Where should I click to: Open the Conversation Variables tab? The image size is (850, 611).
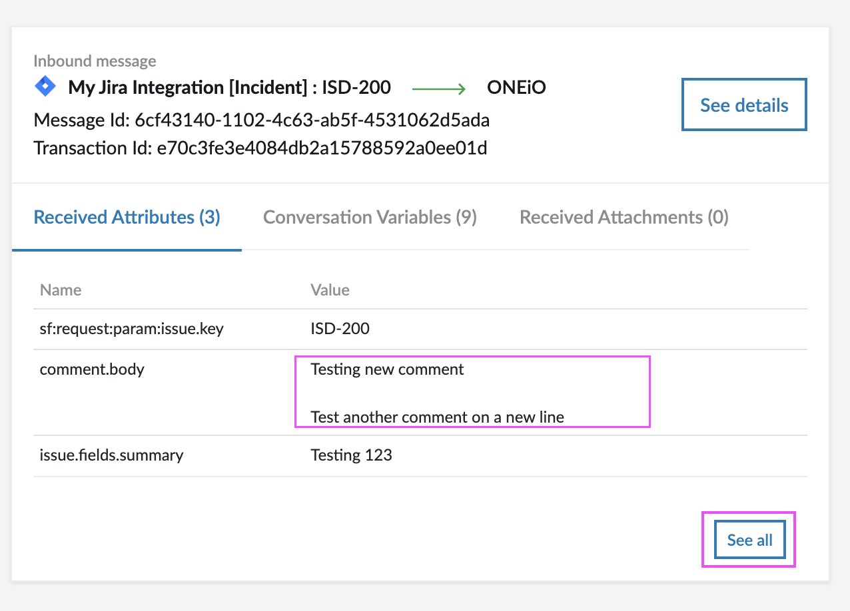point(370,218)
